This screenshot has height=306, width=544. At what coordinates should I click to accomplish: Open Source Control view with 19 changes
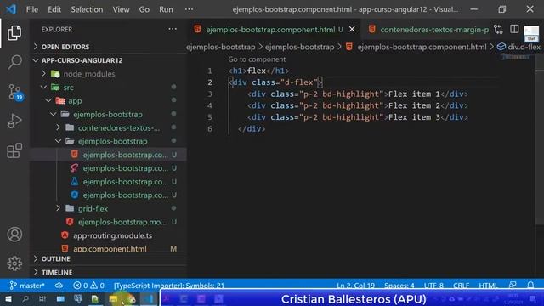[15, 93]
